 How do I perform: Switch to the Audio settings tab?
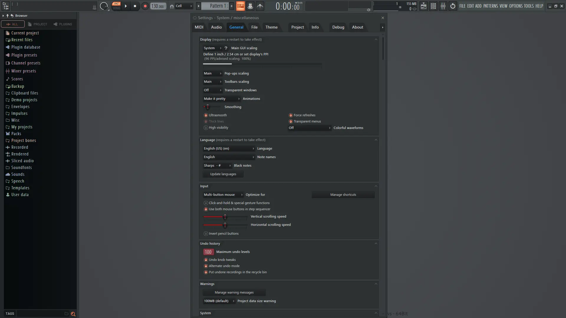[216, 27]
